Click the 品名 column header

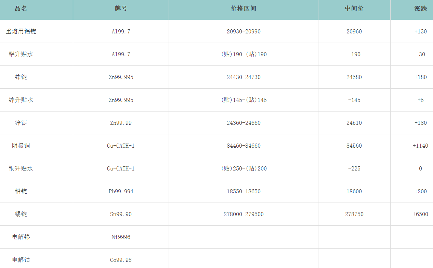coord(21,9)
